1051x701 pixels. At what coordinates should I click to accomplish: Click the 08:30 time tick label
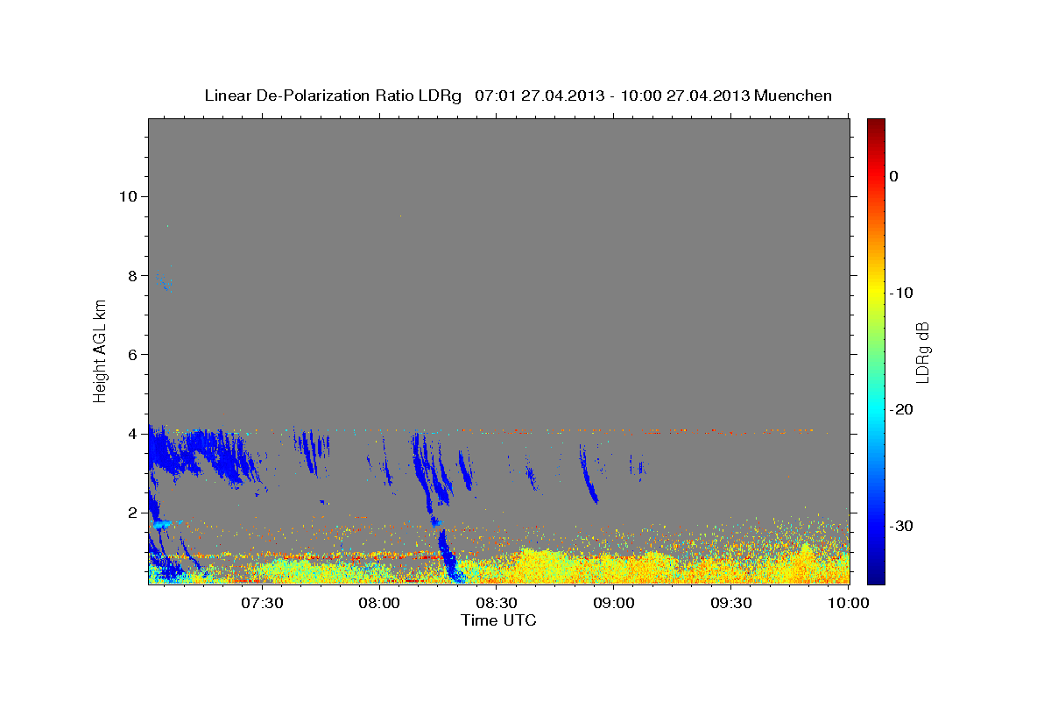click(497, 603)
